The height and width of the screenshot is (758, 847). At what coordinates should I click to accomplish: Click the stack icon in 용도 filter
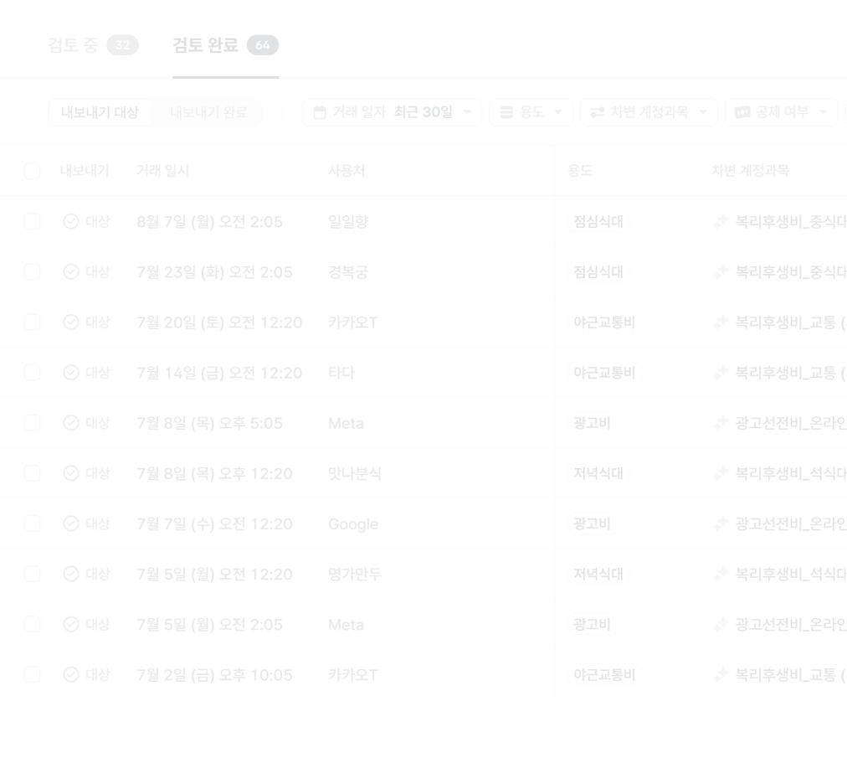(506, 112)
